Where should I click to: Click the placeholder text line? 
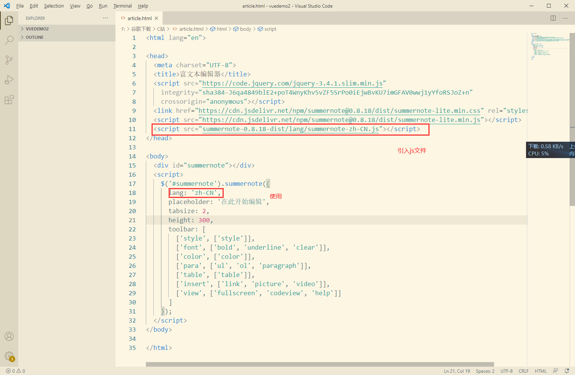point(219,202)
